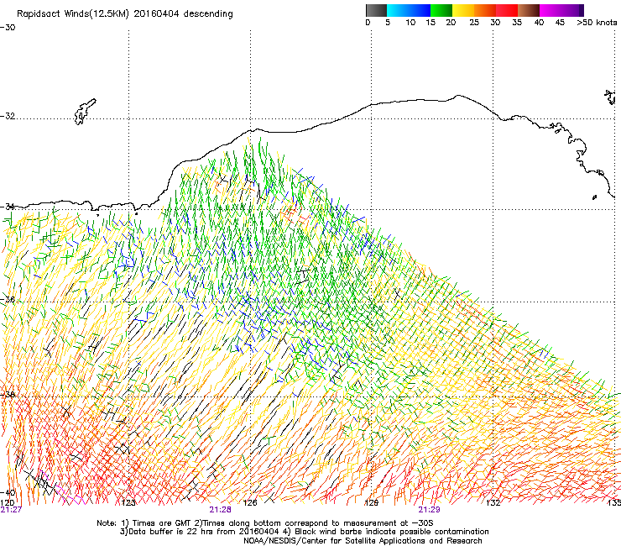Click the gray 0-5 knots color swatch
Image resolution: width=621 pixels, height=546 pixels.
(x=376, y=10)
